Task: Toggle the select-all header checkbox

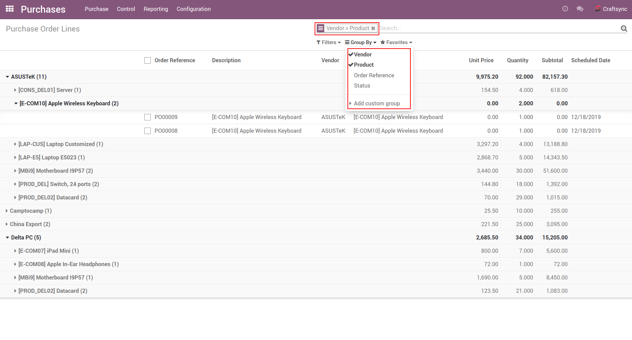Action: (x=147, y=61)
